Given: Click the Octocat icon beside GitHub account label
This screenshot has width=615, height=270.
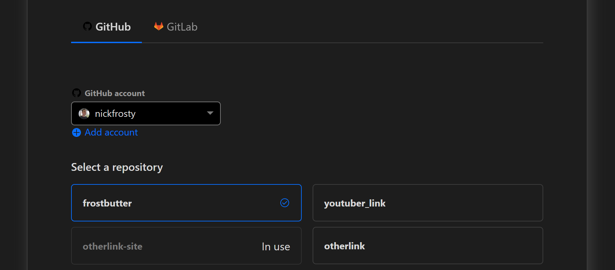Looking at the screenshot, I should (76, 92).
